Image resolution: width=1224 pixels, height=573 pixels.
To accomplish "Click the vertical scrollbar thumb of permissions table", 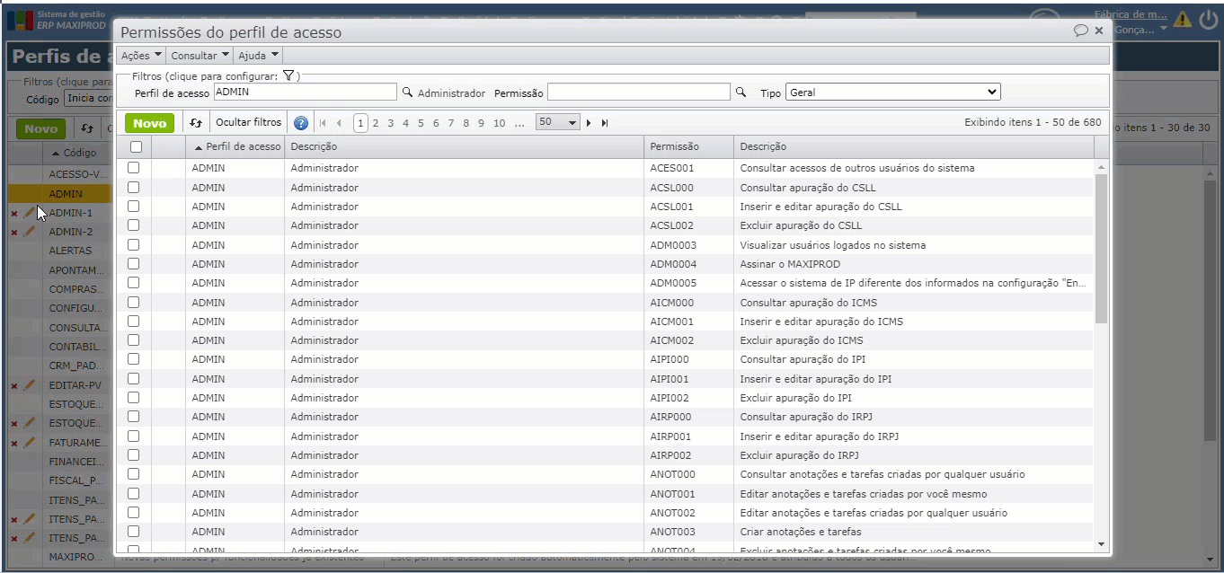I will click(x=1102, y=249).
